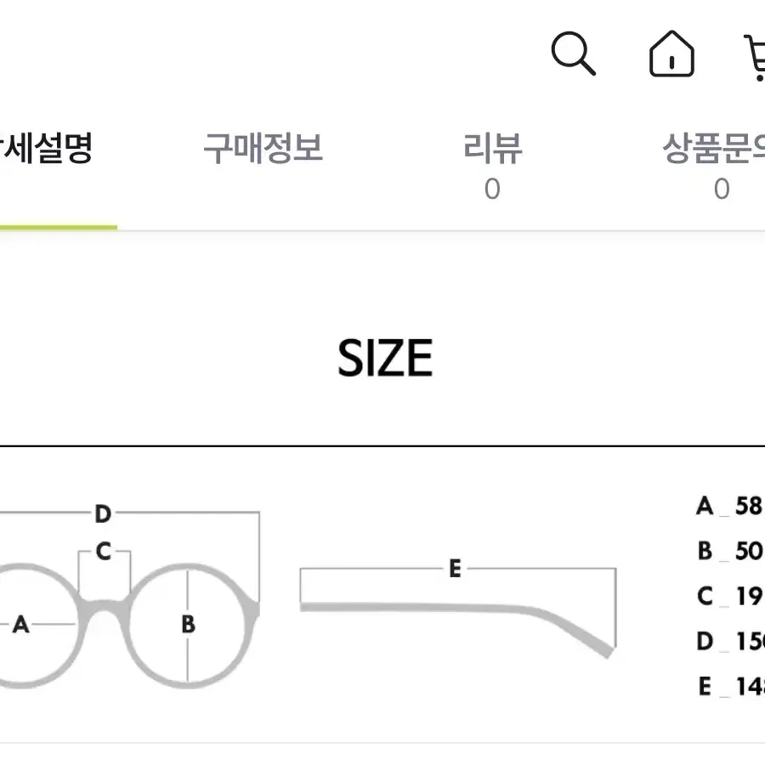765x765 pixels.
Task: Click the C bridge label on diagram
Action: (x=104, y=552)
